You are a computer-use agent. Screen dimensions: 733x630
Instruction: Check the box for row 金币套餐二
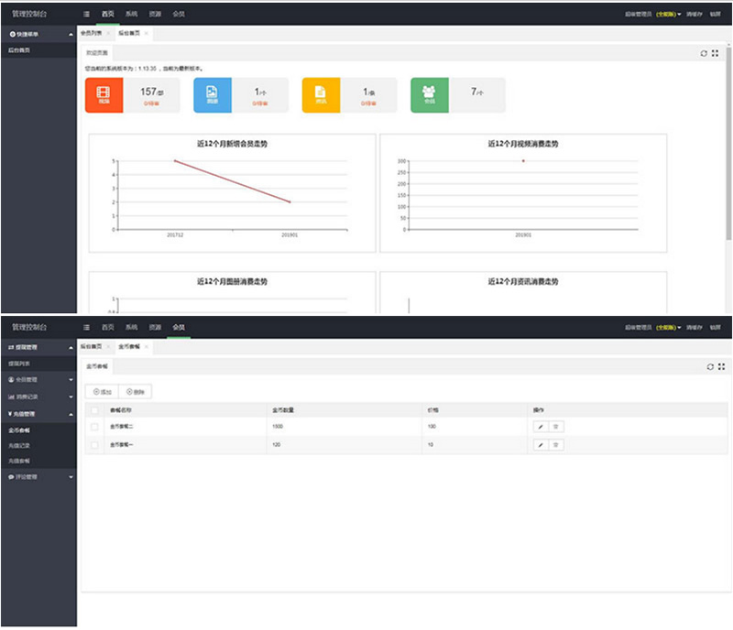94,427
